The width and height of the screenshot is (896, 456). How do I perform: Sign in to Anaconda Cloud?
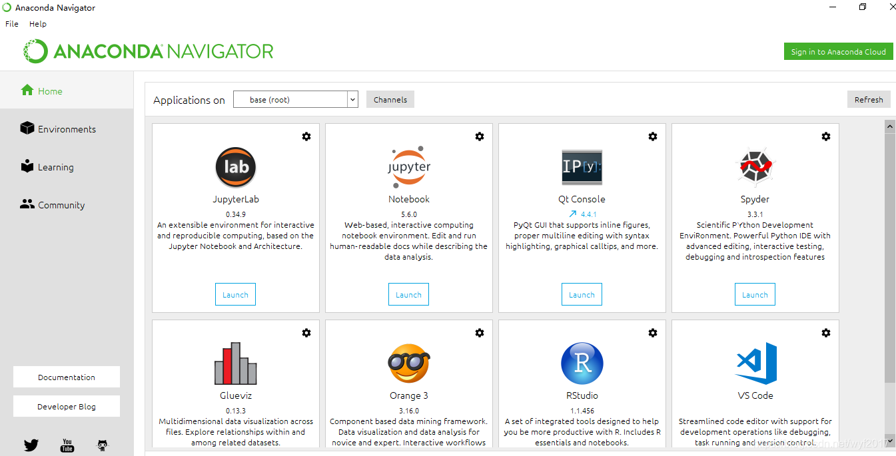click(838, 51)
